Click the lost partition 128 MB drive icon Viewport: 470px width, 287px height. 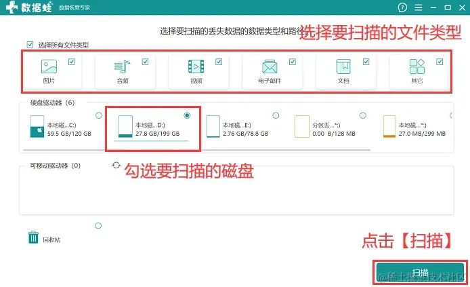tap(302, 126)
